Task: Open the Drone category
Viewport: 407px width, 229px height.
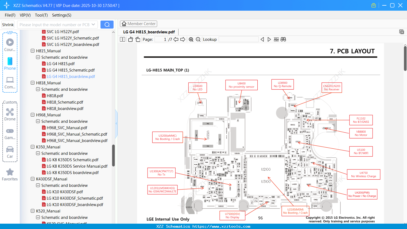Action: (10, 114)
